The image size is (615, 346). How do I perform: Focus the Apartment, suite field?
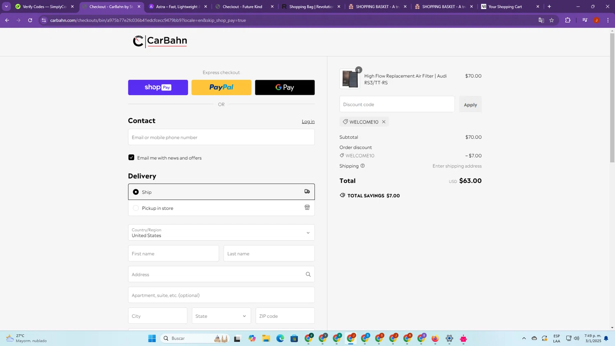pyautogui.click(x=221, y=295)
